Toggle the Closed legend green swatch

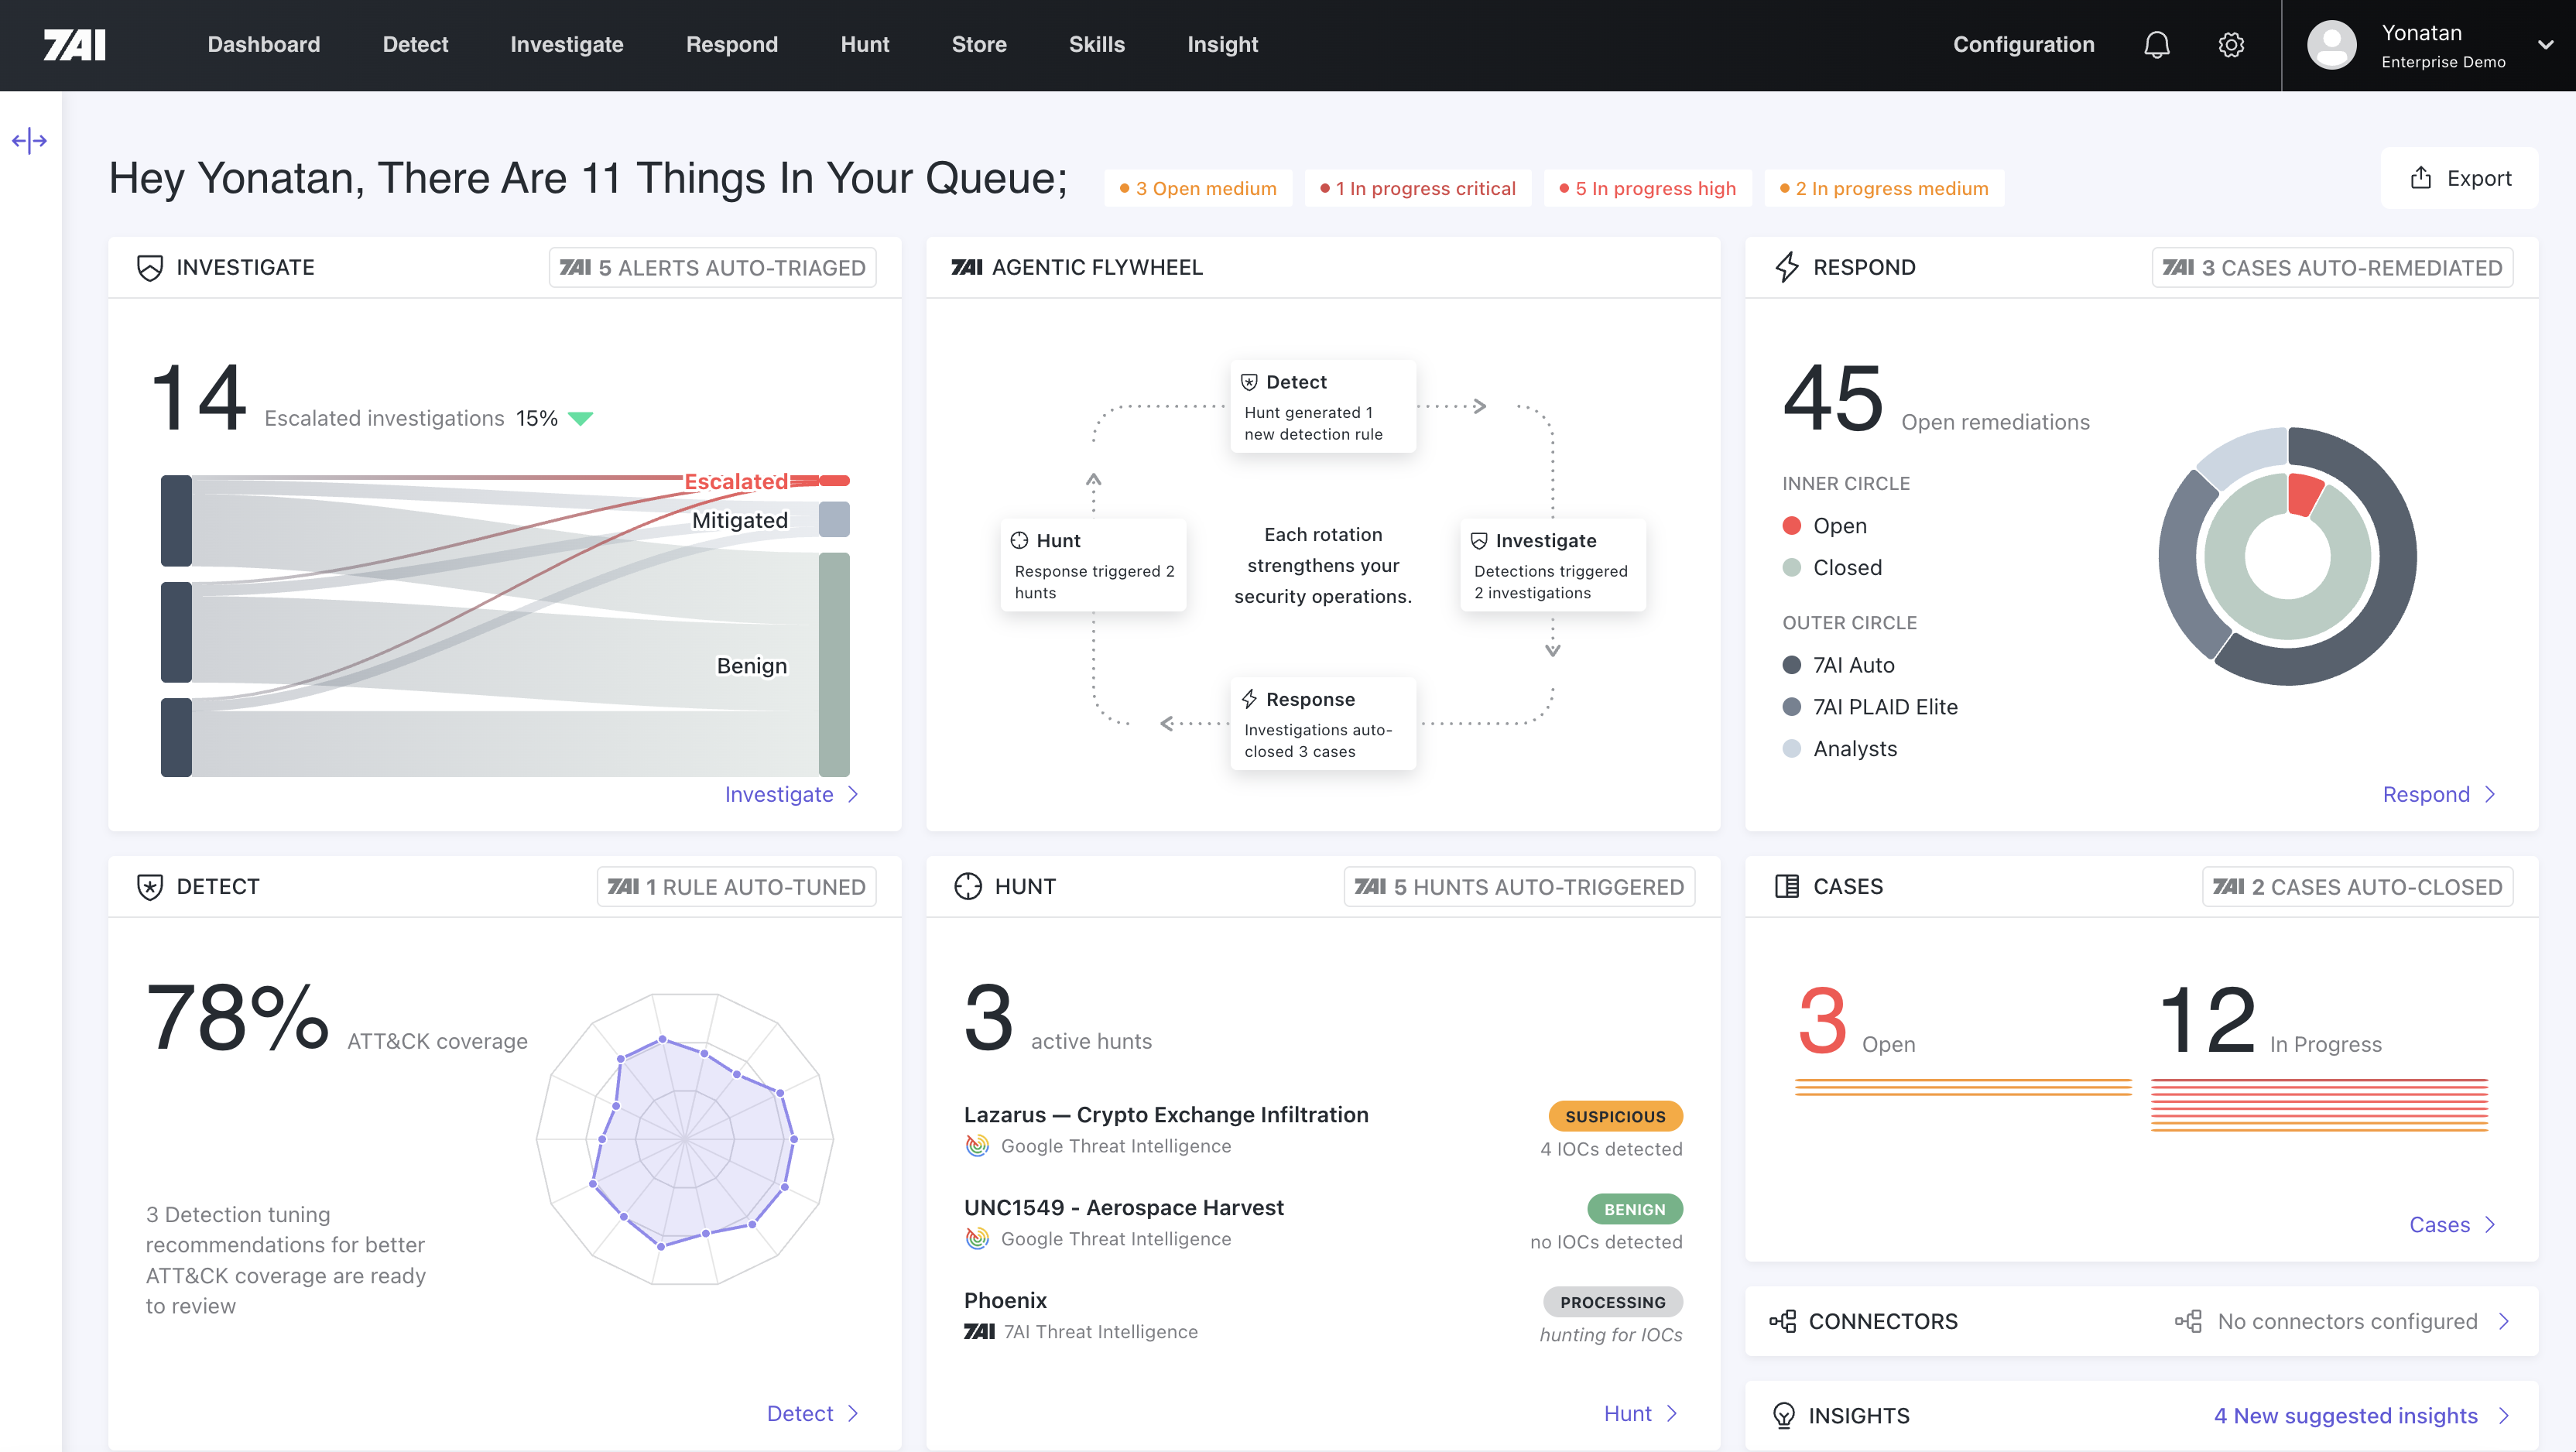pyautogui.click(x=1791, y=567)
